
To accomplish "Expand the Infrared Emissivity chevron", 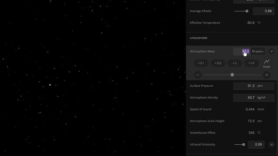I will tap(271, 144).
